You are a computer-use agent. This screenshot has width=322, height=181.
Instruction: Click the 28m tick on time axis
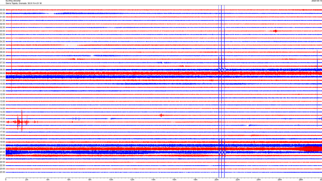pos(301,180)
